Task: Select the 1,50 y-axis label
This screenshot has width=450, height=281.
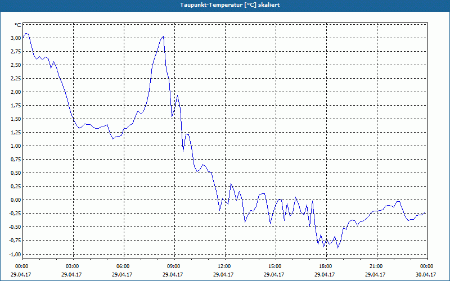Action: (x=16, y=119)
